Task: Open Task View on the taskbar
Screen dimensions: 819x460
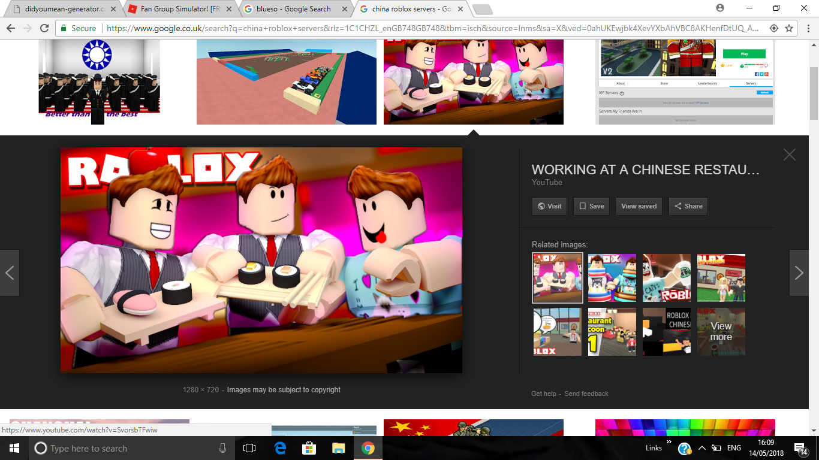Action: click(x=249, y=448)
